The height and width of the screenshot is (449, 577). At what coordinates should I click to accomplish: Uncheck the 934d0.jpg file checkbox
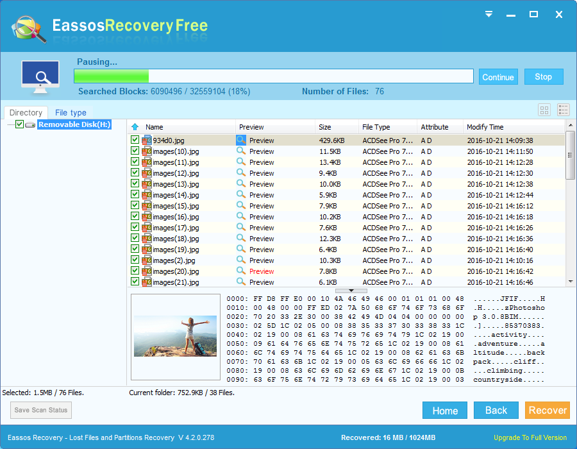click(135, 139)
